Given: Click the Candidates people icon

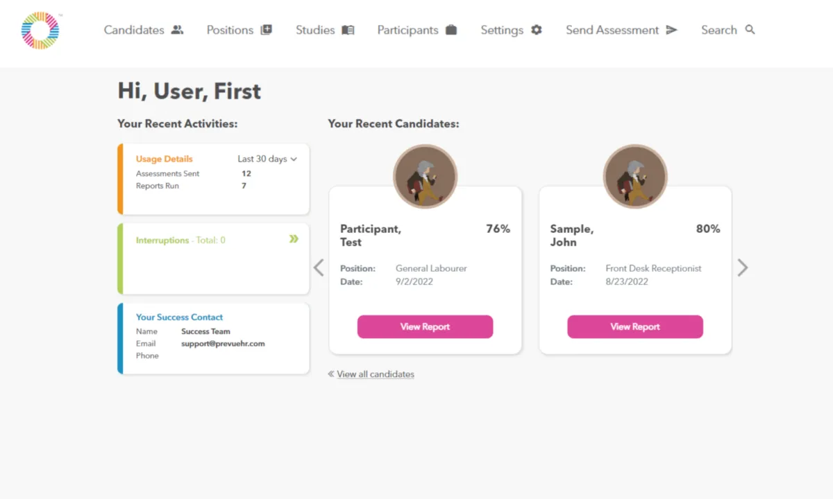Looking at the screenshot, I should pos(178,30).
